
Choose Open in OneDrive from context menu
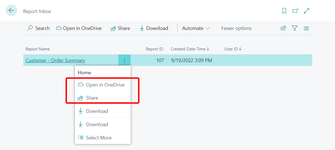pos(103,85)
